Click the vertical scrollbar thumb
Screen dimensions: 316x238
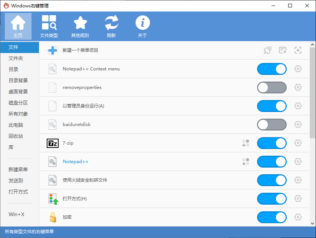[x=312, y=93]
